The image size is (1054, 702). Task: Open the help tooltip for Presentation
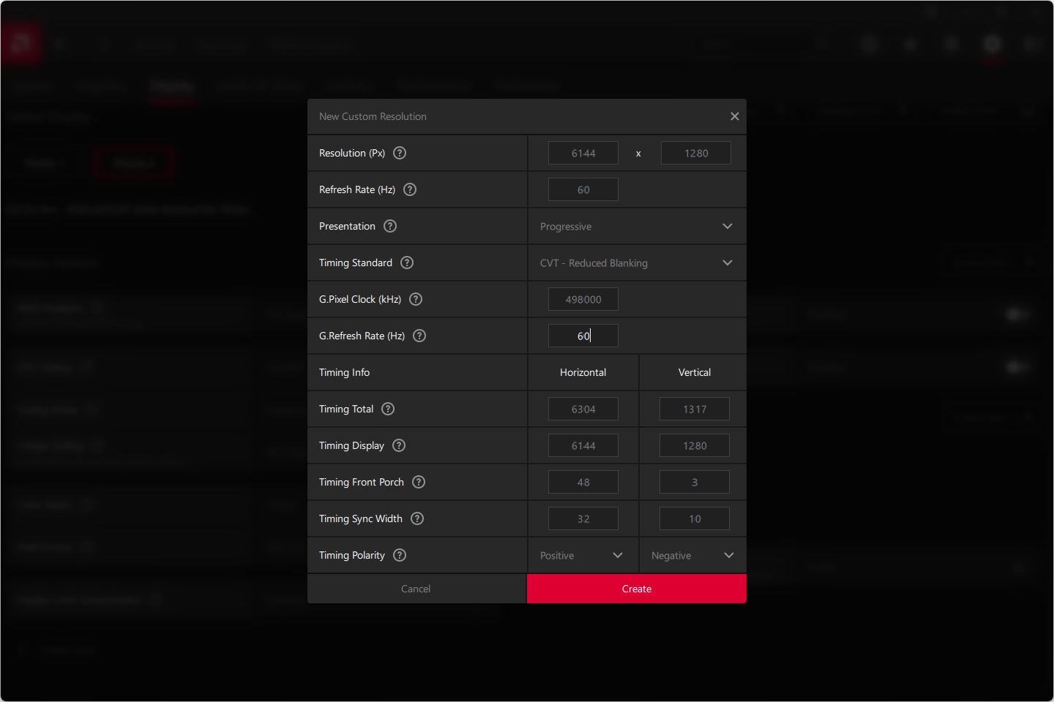[390, 226]
